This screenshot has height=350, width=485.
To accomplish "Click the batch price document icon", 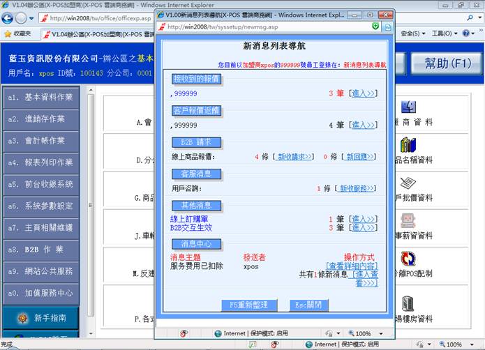I will pyautogui.click(x=408, y=183).
